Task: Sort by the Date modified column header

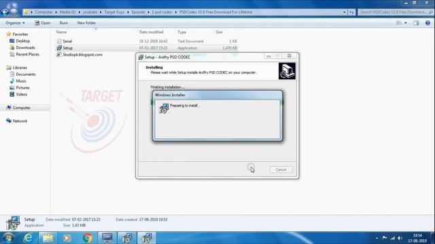Action: 151,32
